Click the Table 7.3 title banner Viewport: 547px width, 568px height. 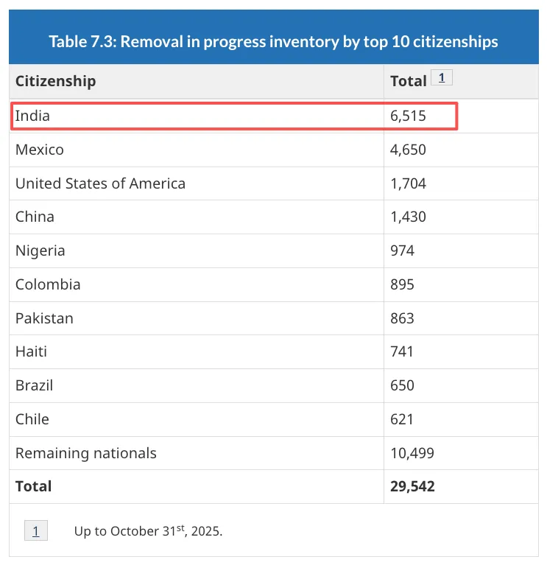tap(273, 41)
